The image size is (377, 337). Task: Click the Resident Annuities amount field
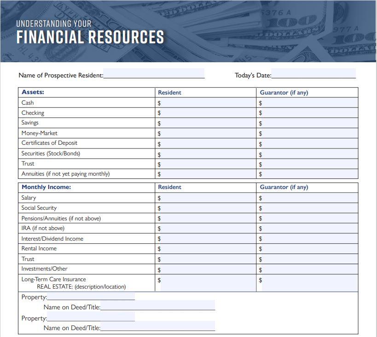coord(208,174)
